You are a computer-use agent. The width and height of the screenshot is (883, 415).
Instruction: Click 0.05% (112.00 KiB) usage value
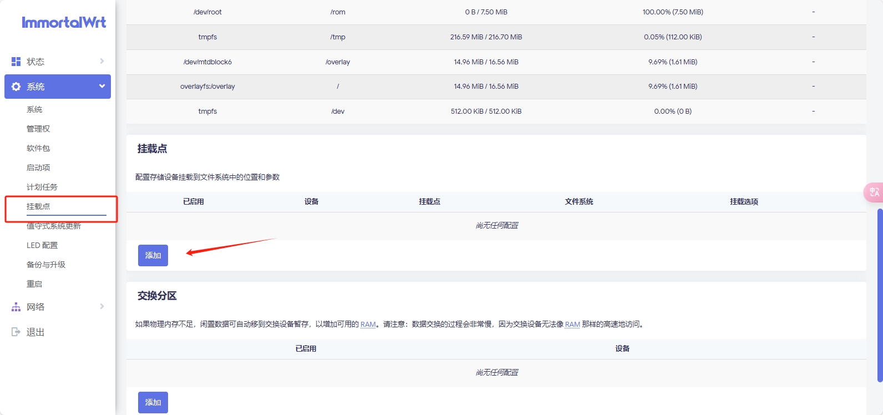(x=673, y=37)
